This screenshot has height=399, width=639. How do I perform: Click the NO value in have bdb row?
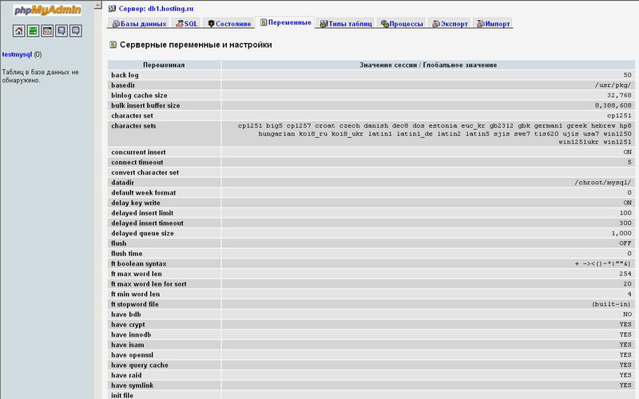tap(627, 314)
